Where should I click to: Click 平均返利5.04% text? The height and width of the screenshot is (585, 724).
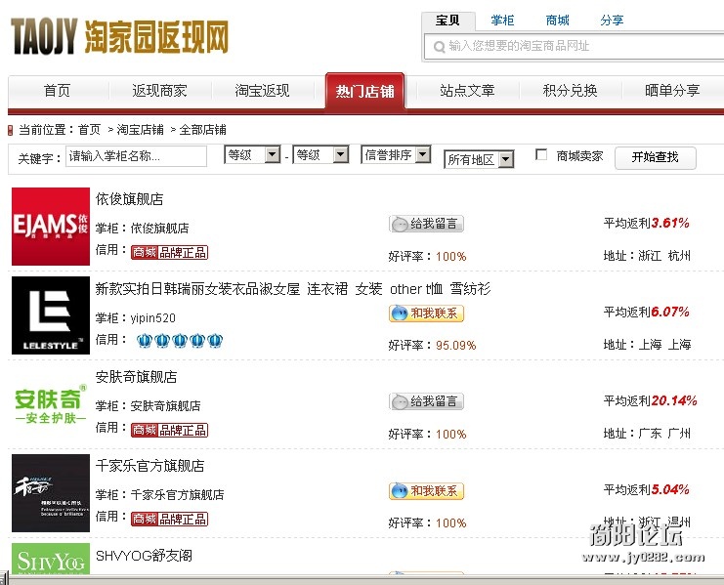[647, 490]
